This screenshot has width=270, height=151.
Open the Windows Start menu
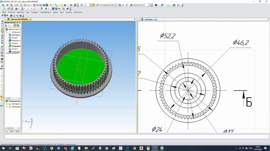point(3,148)
